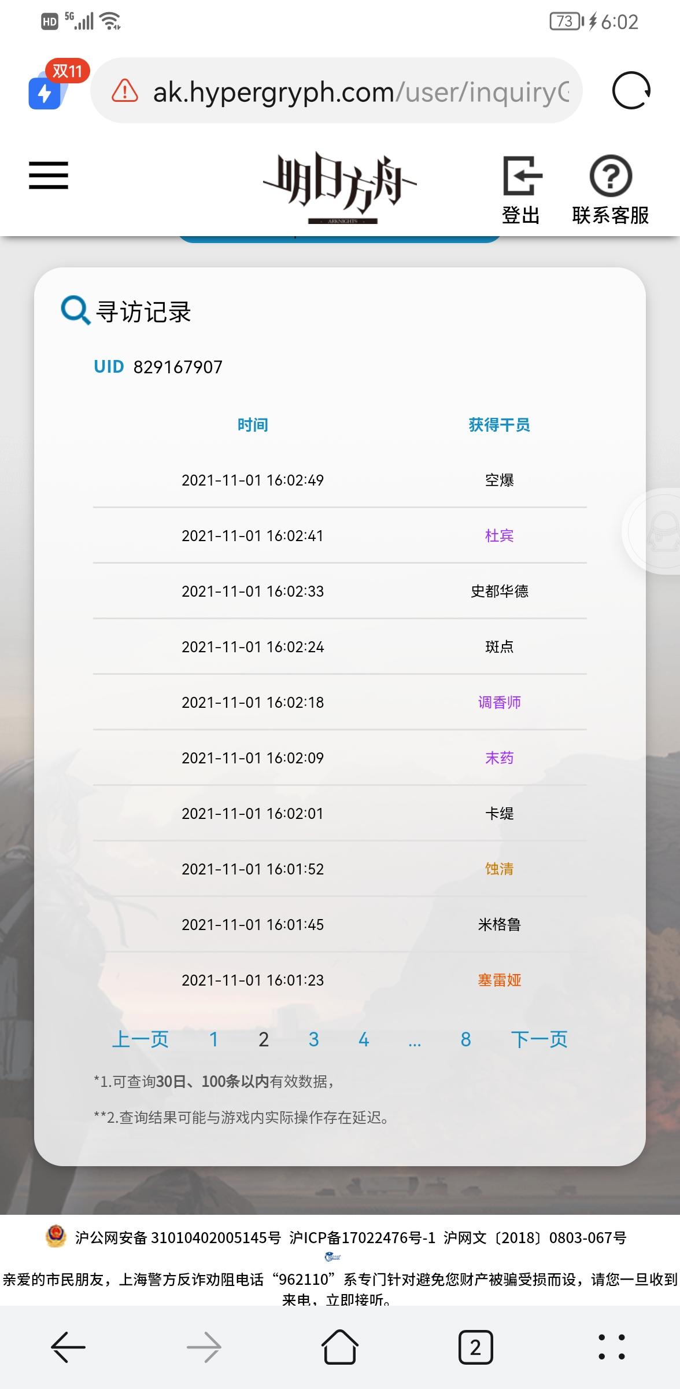Go to 下一页 next page
680x1389 pixels.
[x=539, y=1039]
